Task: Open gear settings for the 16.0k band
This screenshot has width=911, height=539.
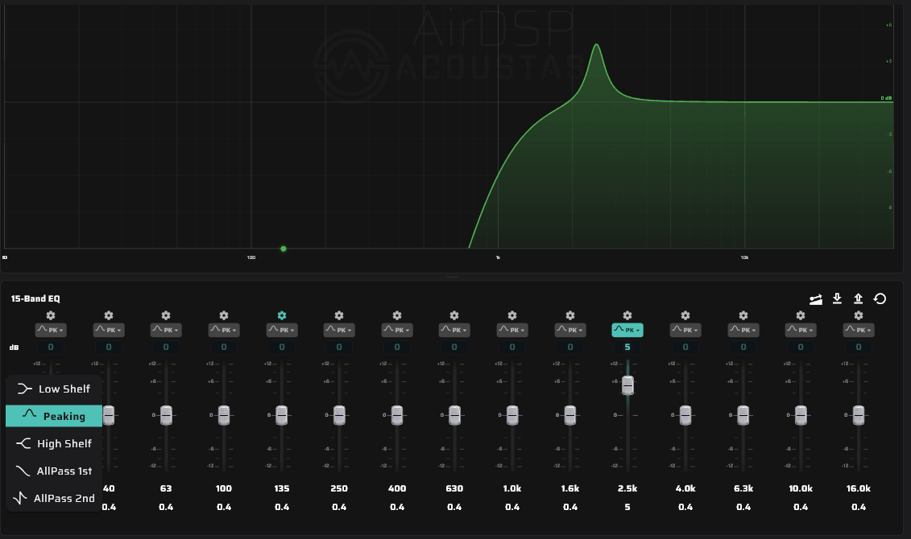Action: click(x=859, y=315)
